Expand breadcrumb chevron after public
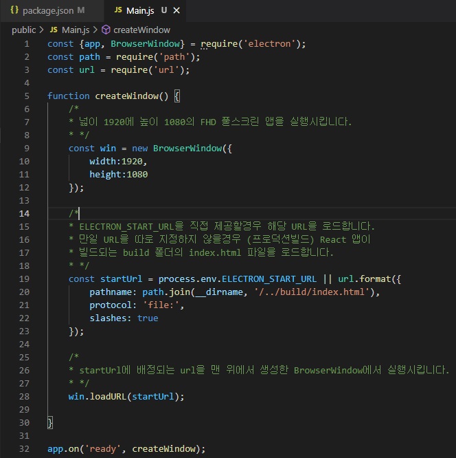The height and width of the screenshot is (458, 456). (41, 30)
